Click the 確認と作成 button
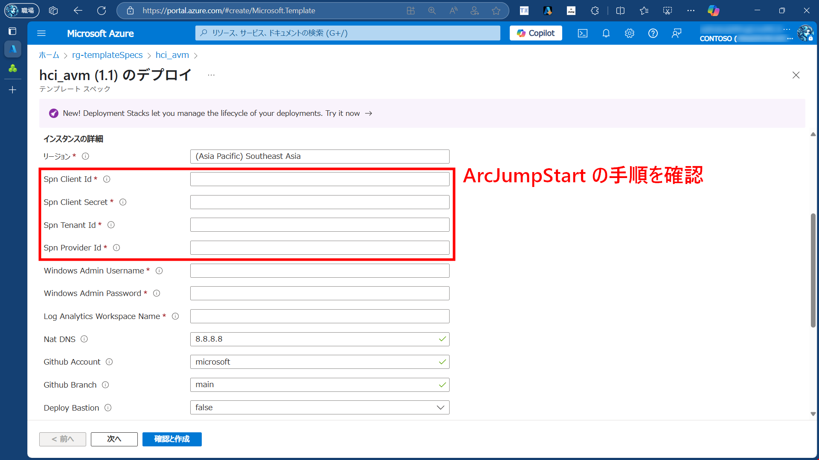 (171, 439)
